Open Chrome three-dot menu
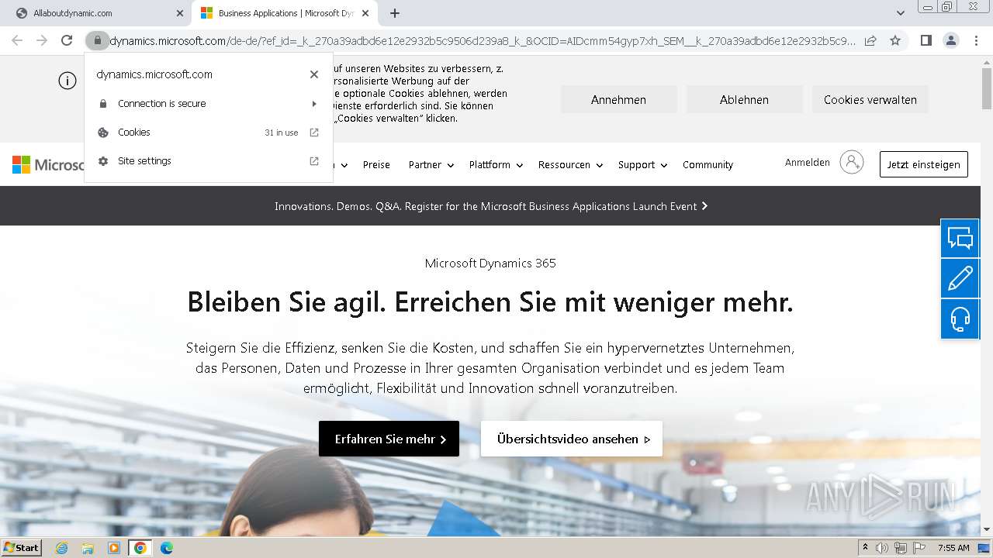Screen dimensions: 993x558 pyautogui.click(x=975, y=40)
